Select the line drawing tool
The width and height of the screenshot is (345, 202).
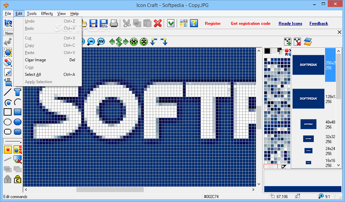(x=8, y=92)
